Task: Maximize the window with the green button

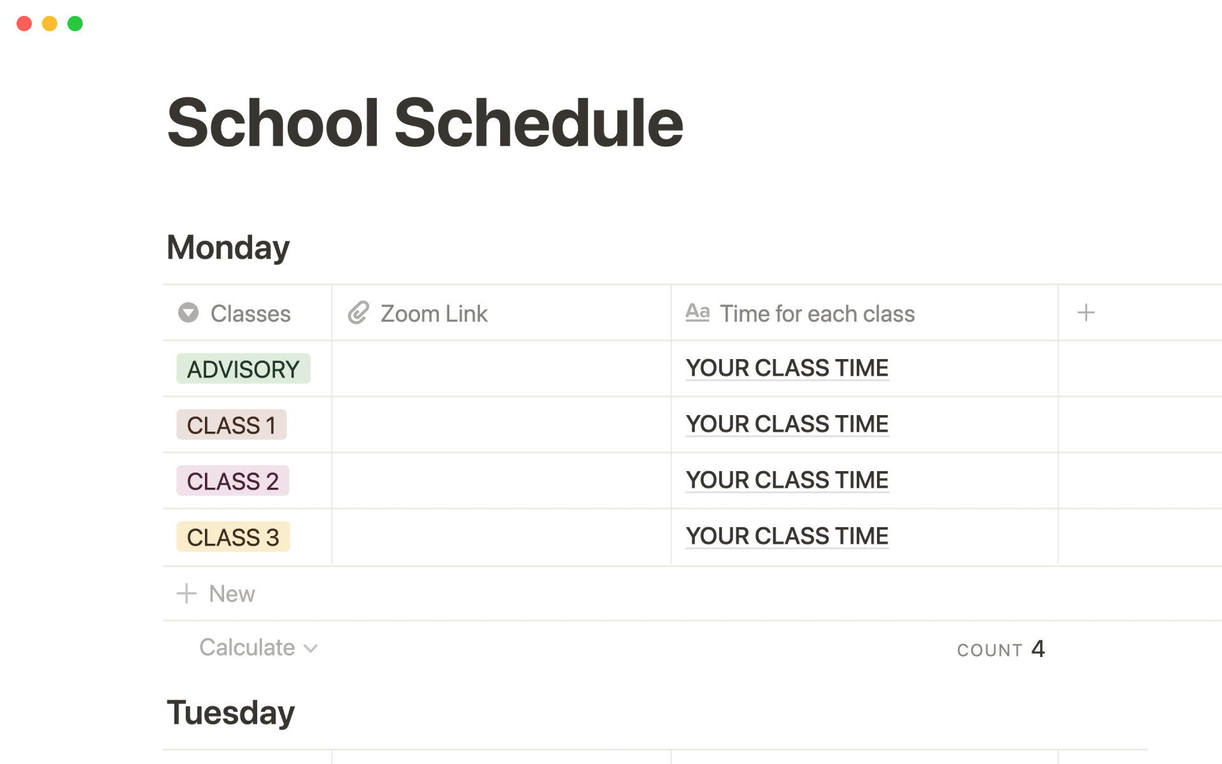Action: click(x=75, y=24)
